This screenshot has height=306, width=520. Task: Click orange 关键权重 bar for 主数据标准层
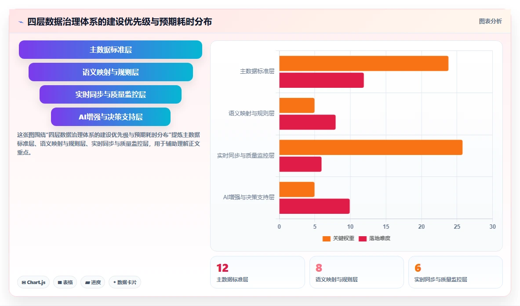364,63
